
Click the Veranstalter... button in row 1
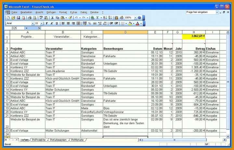(63, 37)
